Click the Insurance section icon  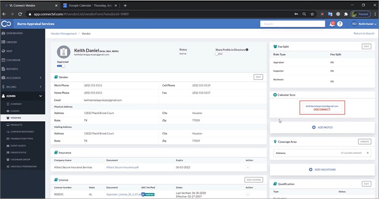click(56, 152)
